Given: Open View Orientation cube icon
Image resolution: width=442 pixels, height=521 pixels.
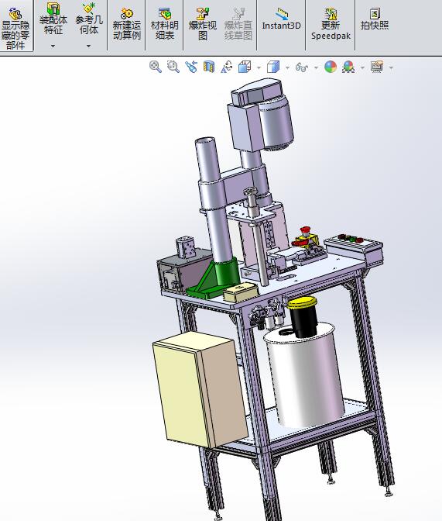Looking at the screenshot, I should [x=245, y=67].
